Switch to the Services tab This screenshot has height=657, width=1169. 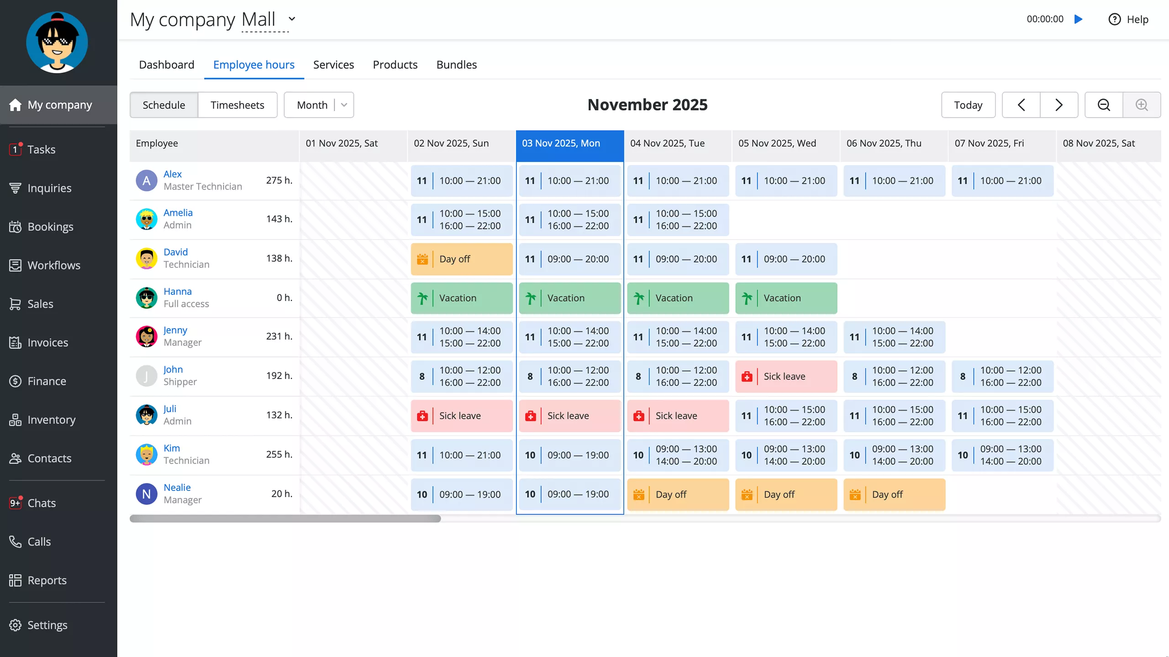coord(333,65)
